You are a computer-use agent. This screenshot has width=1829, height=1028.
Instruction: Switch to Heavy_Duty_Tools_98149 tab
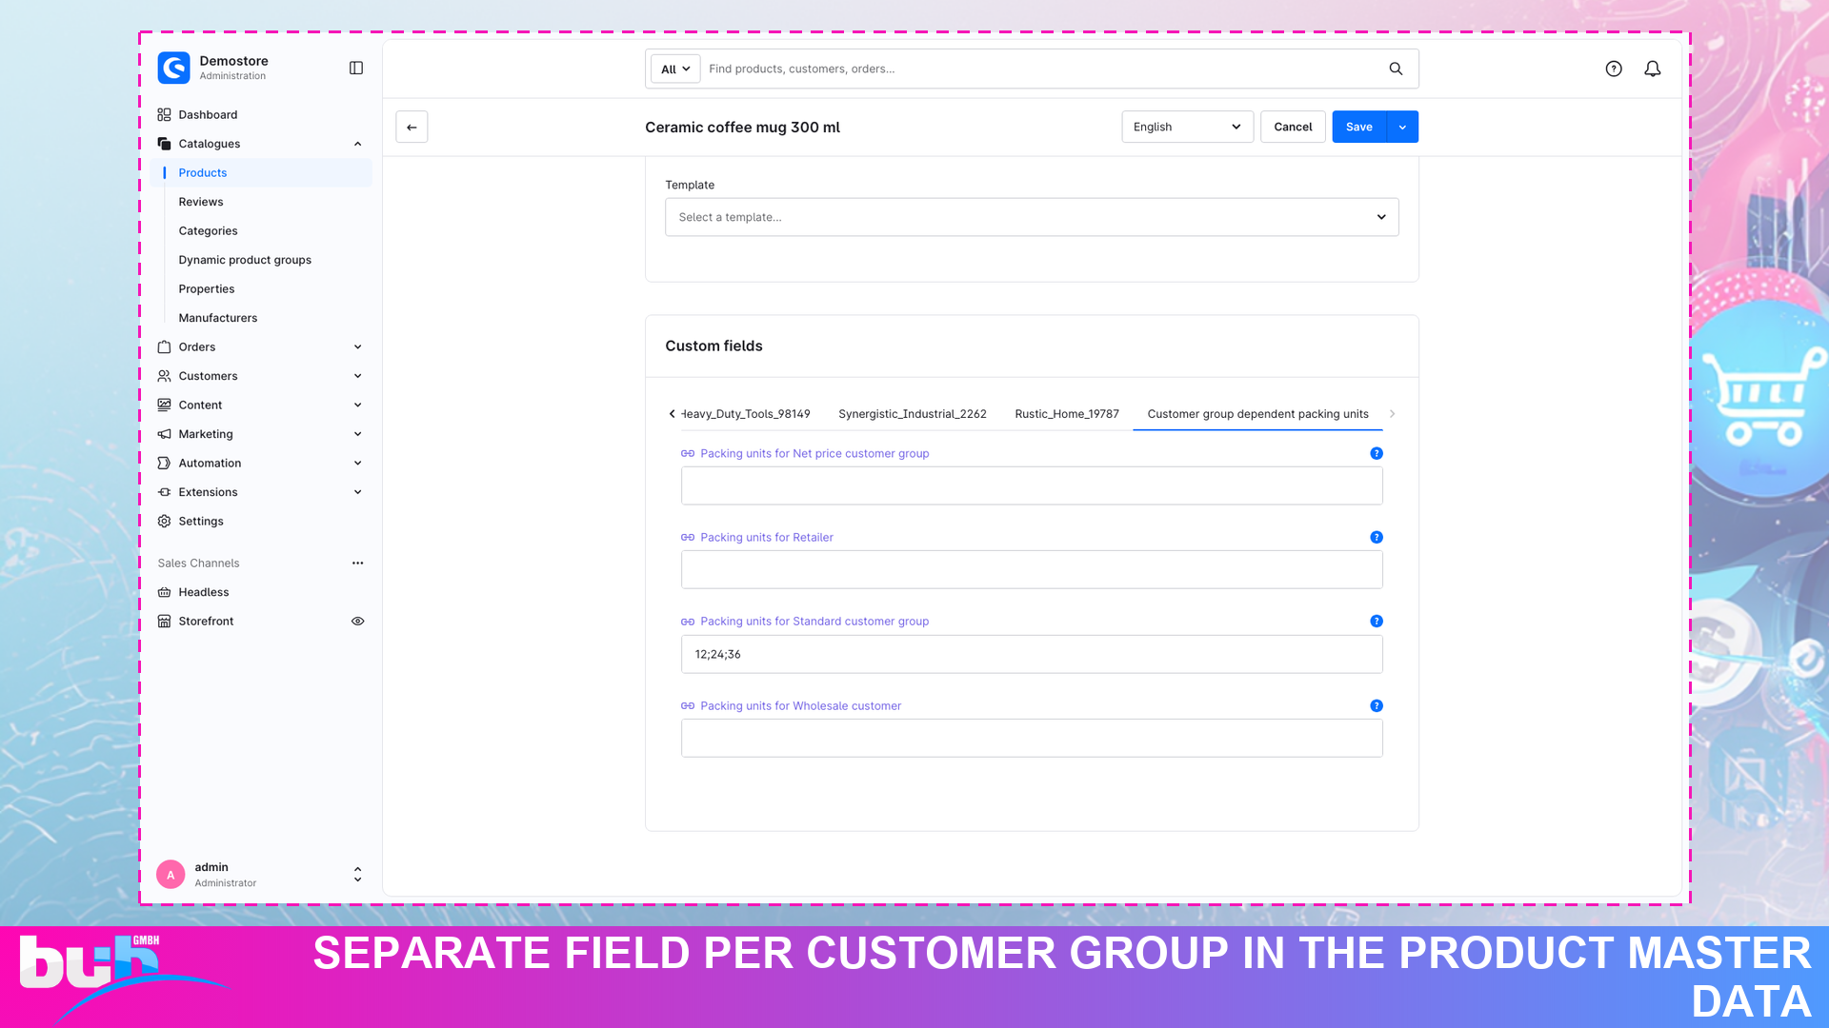point(746,413)
